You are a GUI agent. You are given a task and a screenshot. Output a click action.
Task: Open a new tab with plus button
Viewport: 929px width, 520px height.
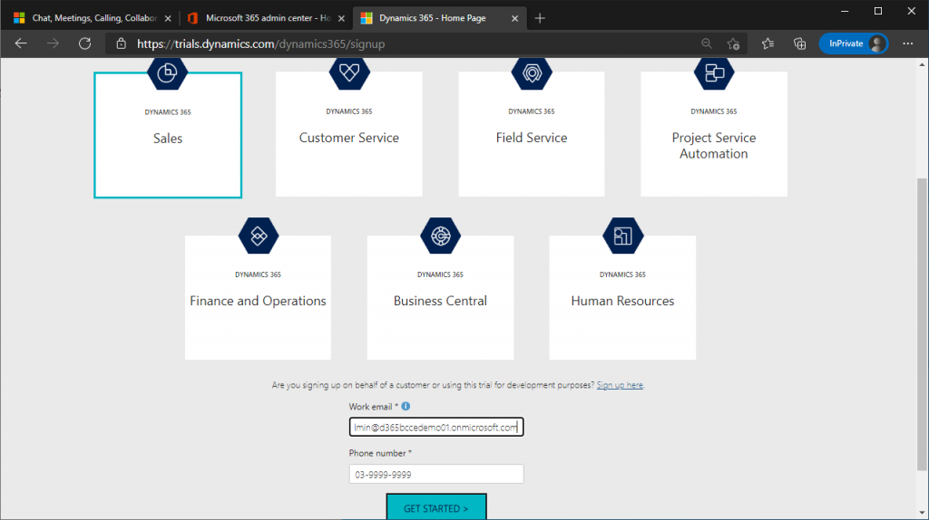[x=539, y=18]
